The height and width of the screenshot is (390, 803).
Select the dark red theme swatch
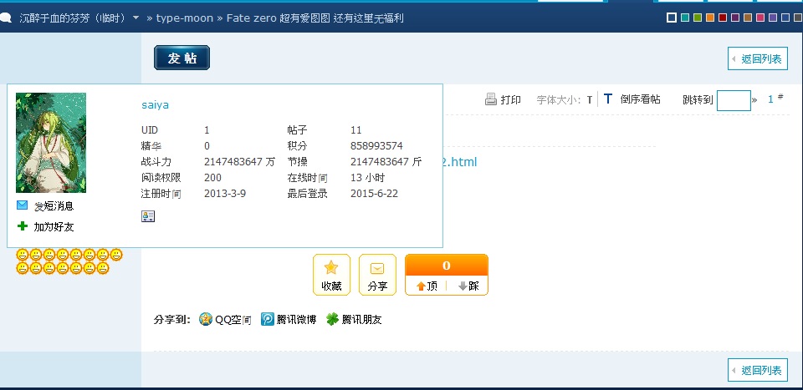tap(723, 18)
